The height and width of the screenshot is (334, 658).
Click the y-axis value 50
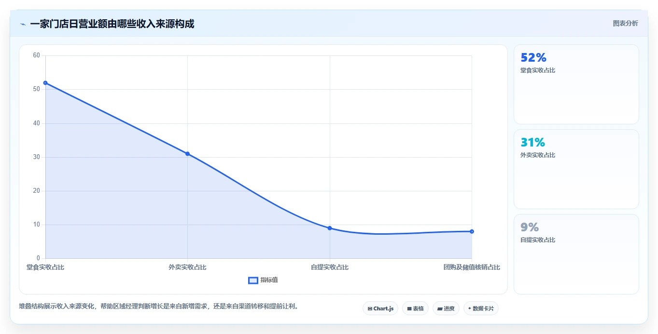pos(37,89)
